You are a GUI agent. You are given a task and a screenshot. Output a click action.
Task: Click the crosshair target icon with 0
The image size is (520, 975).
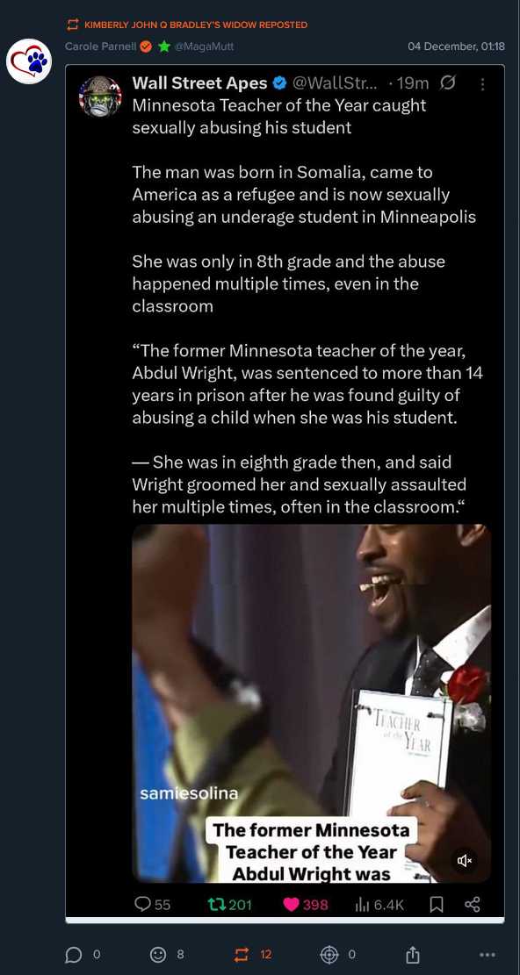[329, 955]
